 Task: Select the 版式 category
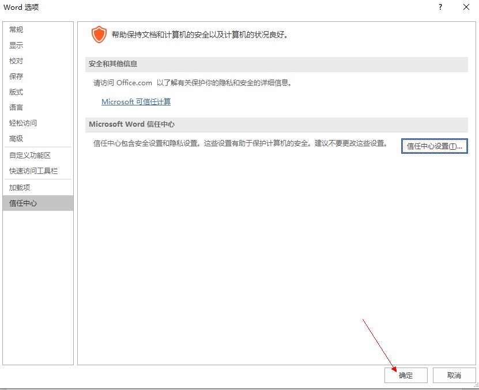coord(38,92)
